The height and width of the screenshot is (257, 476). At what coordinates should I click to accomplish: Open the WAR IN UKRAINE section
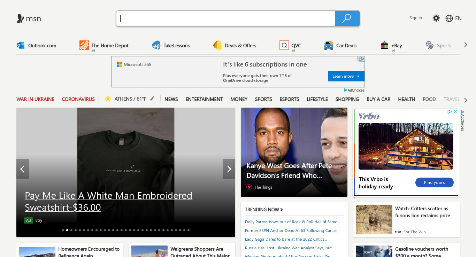[x=35, y=99]
